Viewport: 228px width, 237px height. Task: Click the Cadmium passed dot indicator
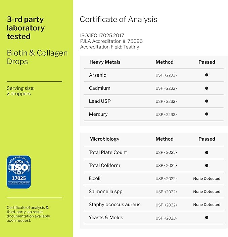pyautogui.click(x=207, y=88)
